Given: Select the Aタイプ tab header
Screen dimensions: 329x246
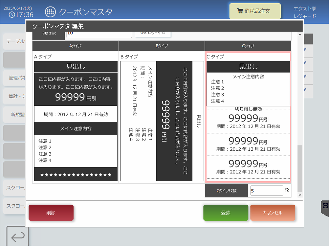Looking at the screenshot, I should [75, 46].
